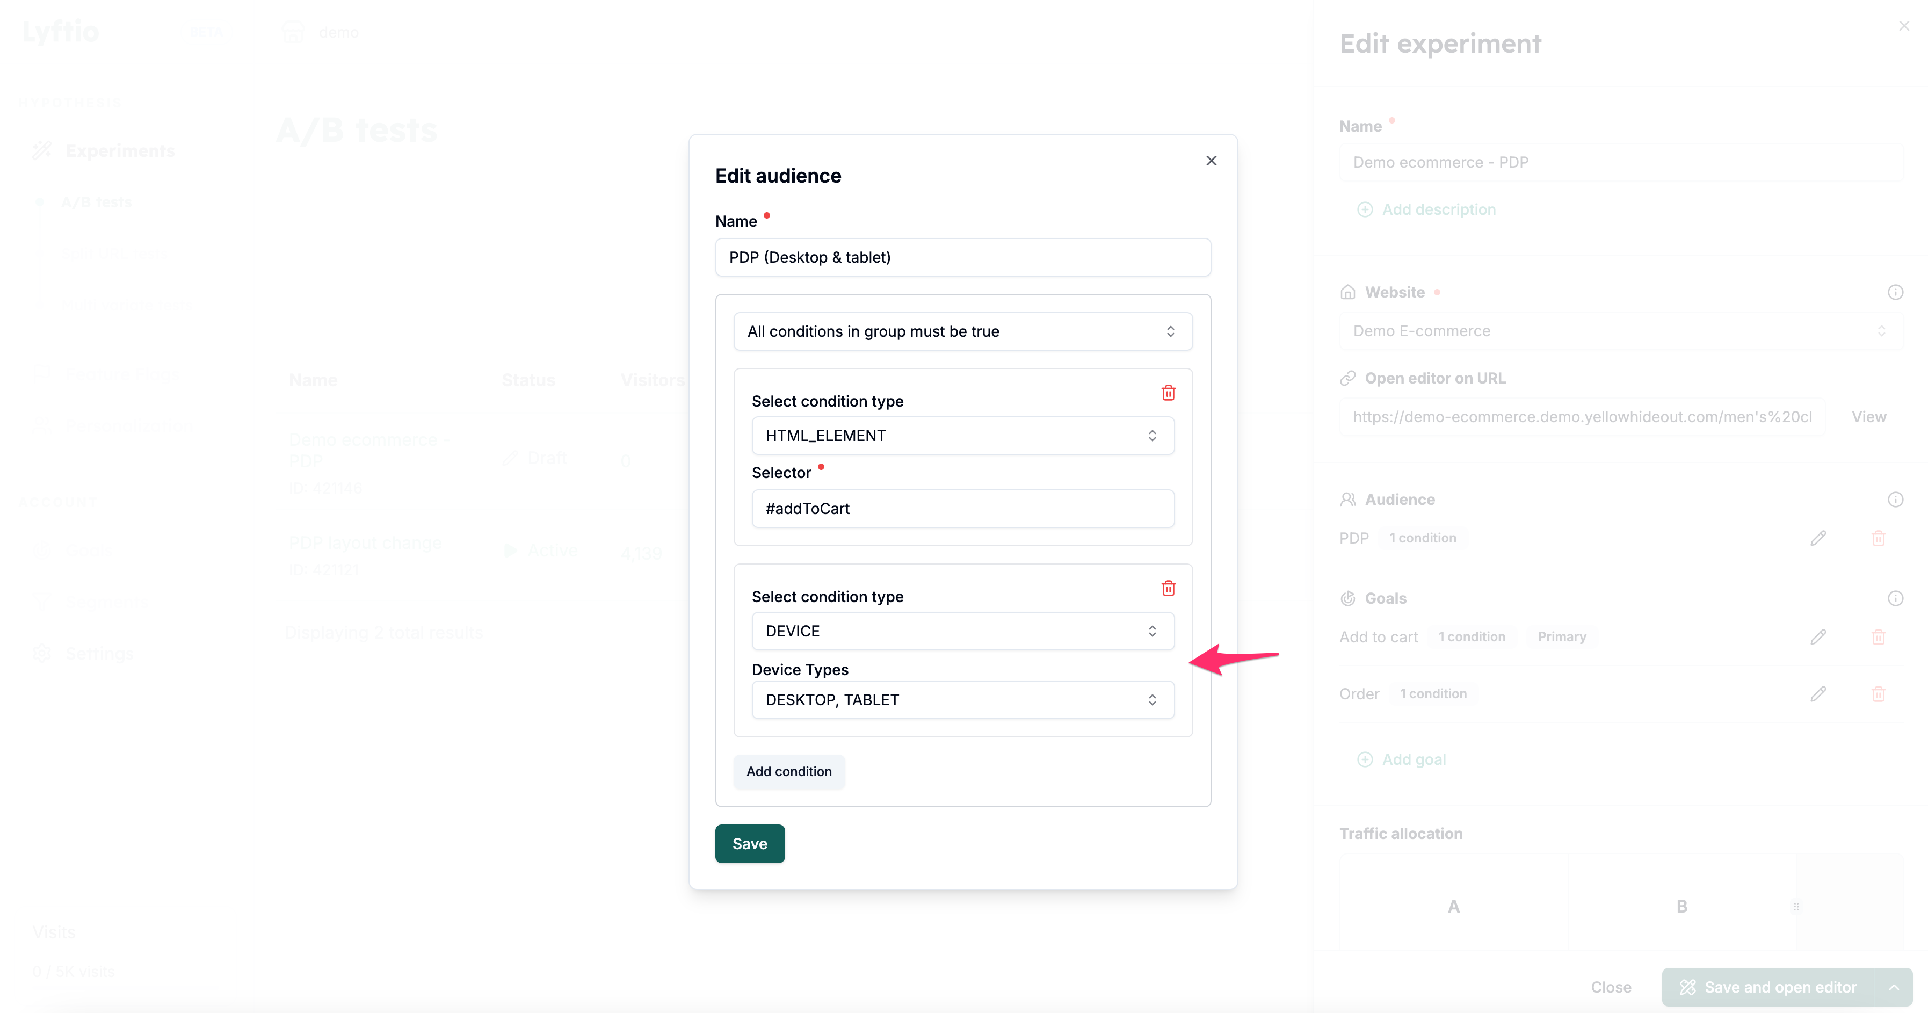The width and height of the screenshot is (1928, 1013).
Task: Click the #addToCart selector field
Action: (962, 508)
